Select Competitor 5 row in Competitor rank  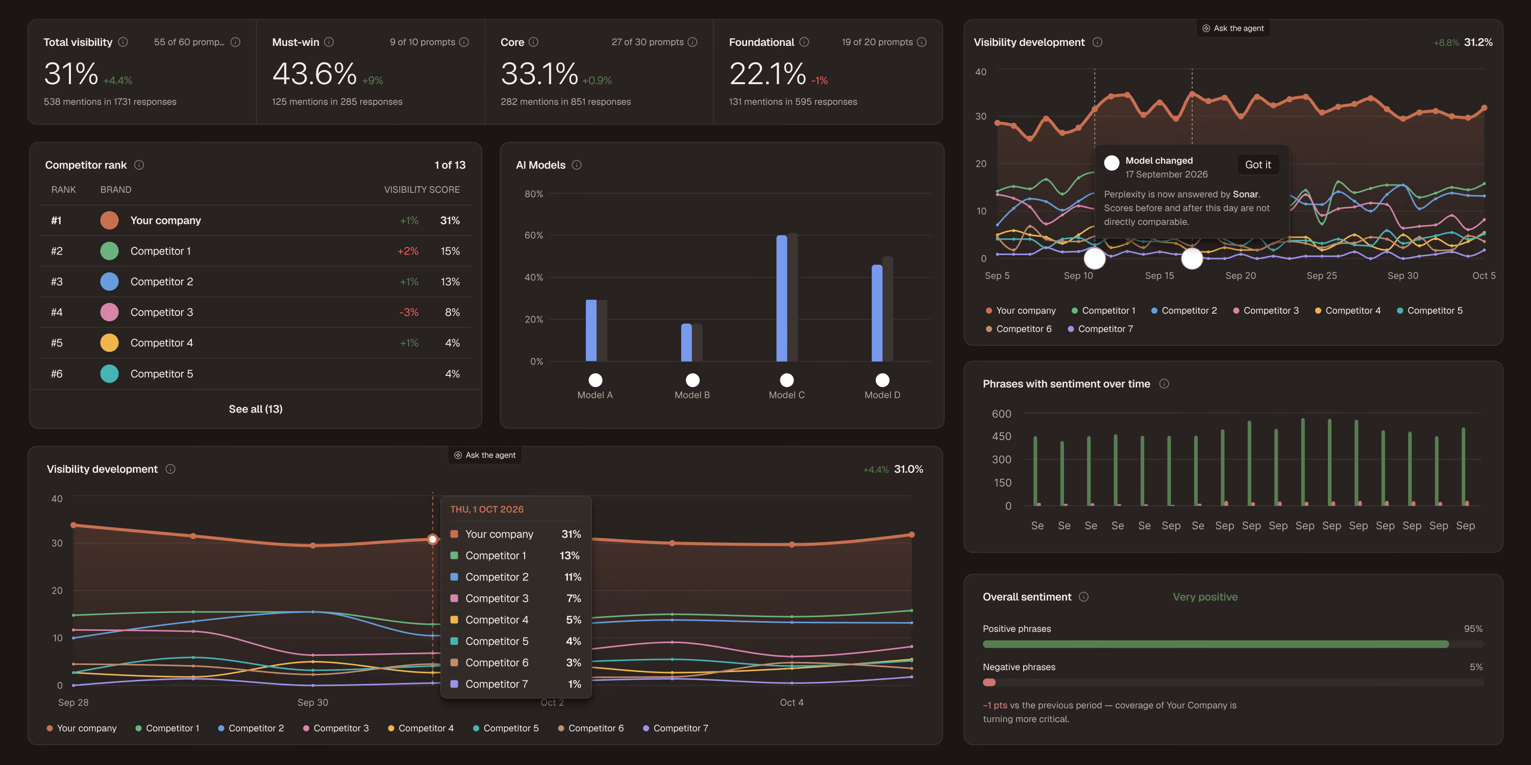pos(256,374)
